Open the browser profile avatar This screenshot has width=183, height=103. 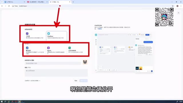pyautogui.click(x=177, y=6)
